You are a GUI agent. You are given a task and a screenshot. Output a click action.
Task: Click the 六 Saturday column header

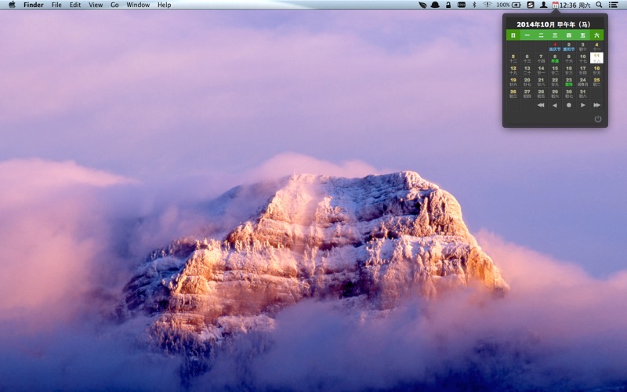596,35
